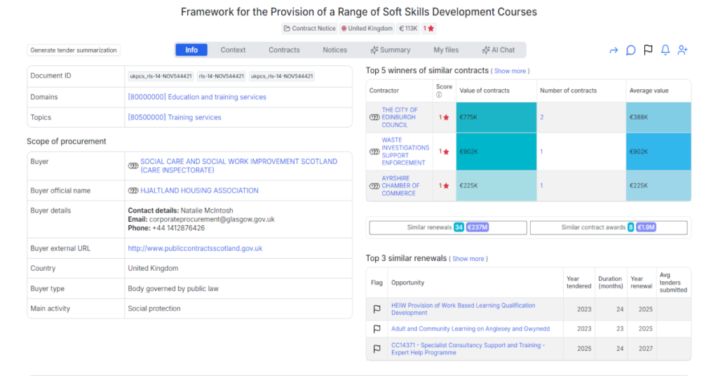Image resolution: width=718 pixels, height=376 pixels.
Task: Click the €775K value of contracts cell
Action: [496, 117]
